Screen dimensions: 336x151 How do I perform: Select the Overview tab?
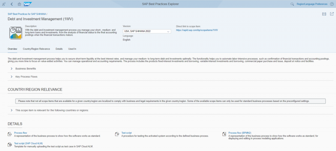click(x=12, y=49)
